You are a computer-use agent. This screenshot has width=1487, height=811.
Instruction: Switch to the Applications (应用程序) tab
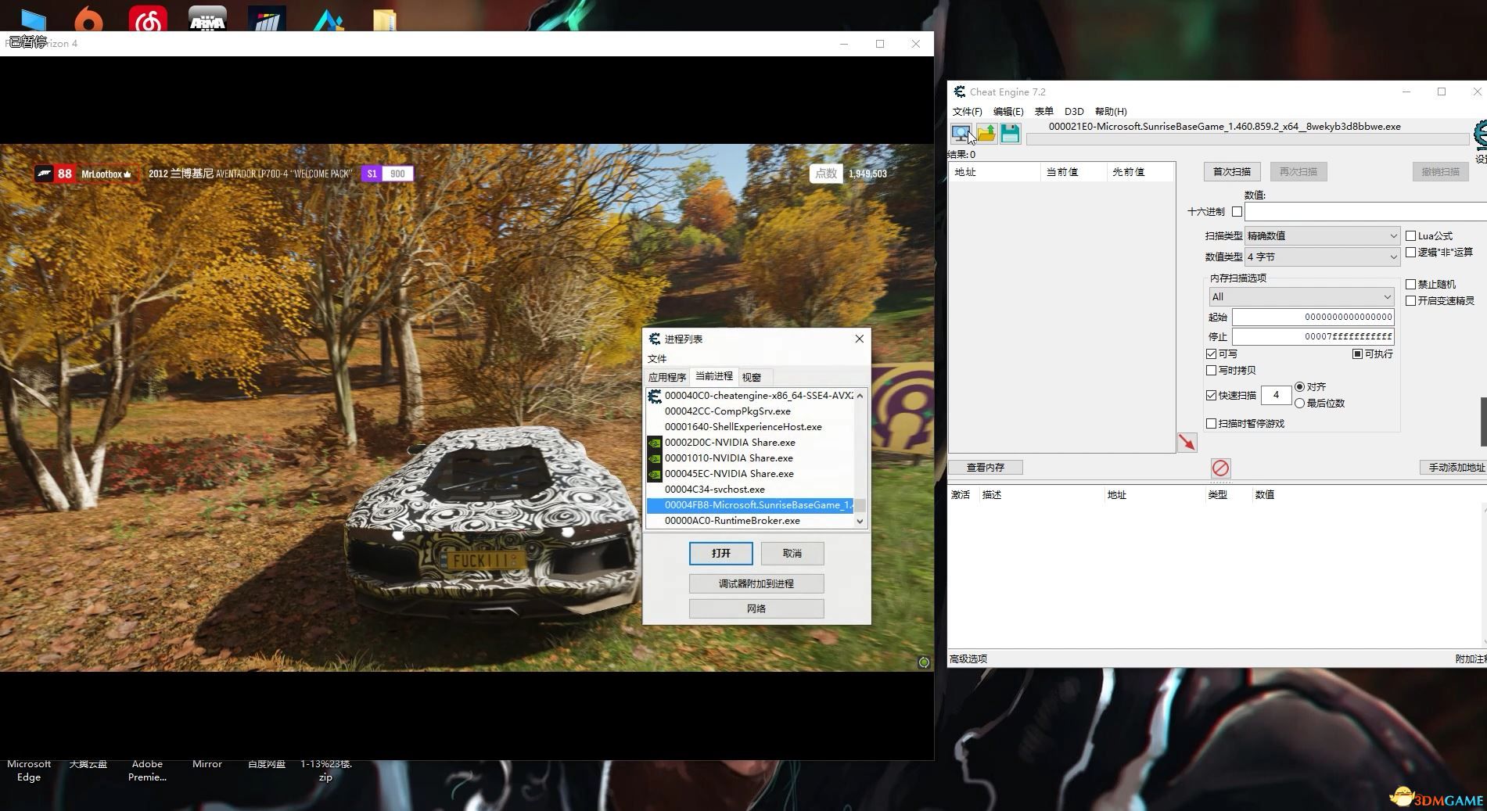666,377
